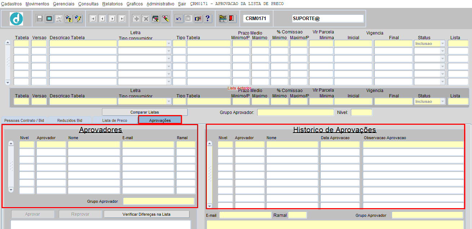Click the Reprovar button
This screenshot has height=229, width=472.
point(80,214)
